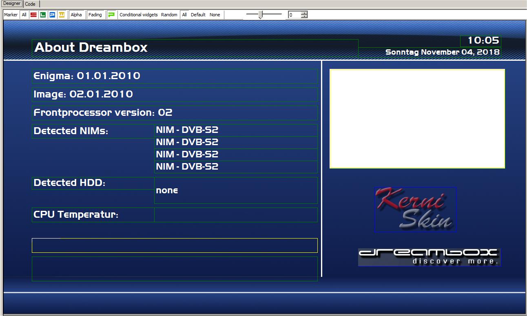
Task: Click the light green conditional widgets icon
Action: pos(111,15)
